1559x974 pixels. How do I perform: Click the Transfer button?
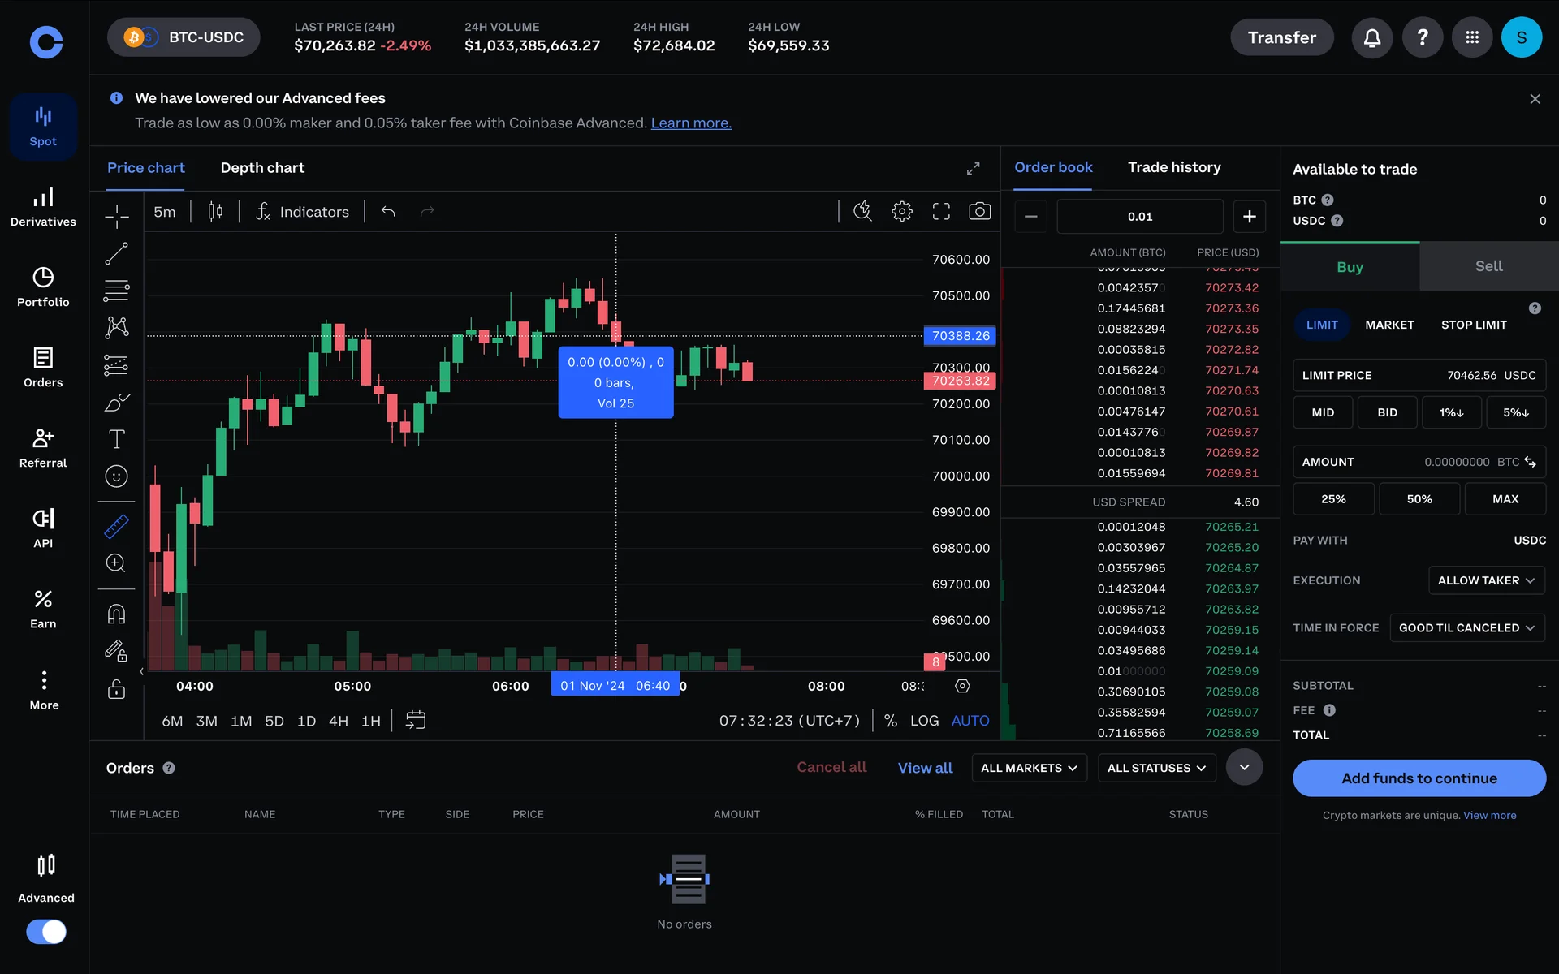click(1281, 38)
